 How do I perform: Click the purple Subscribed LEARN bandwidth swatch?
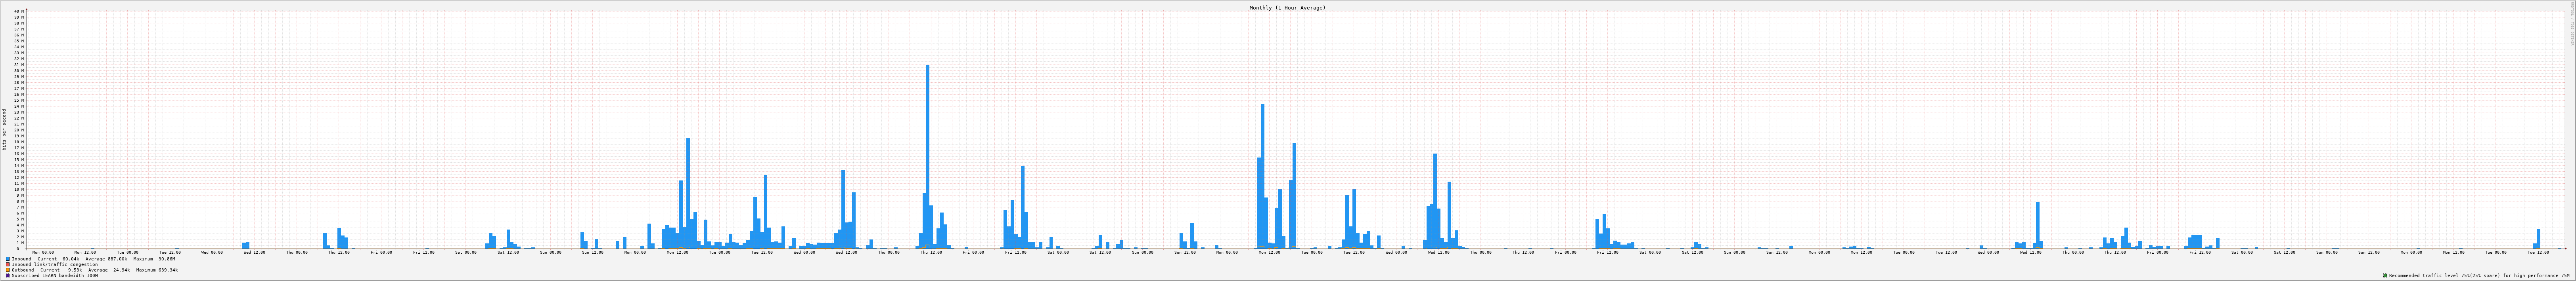[8, 275]
